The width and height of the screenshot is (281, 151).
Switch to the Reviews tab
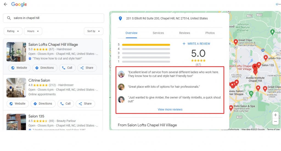coord(185,33)
